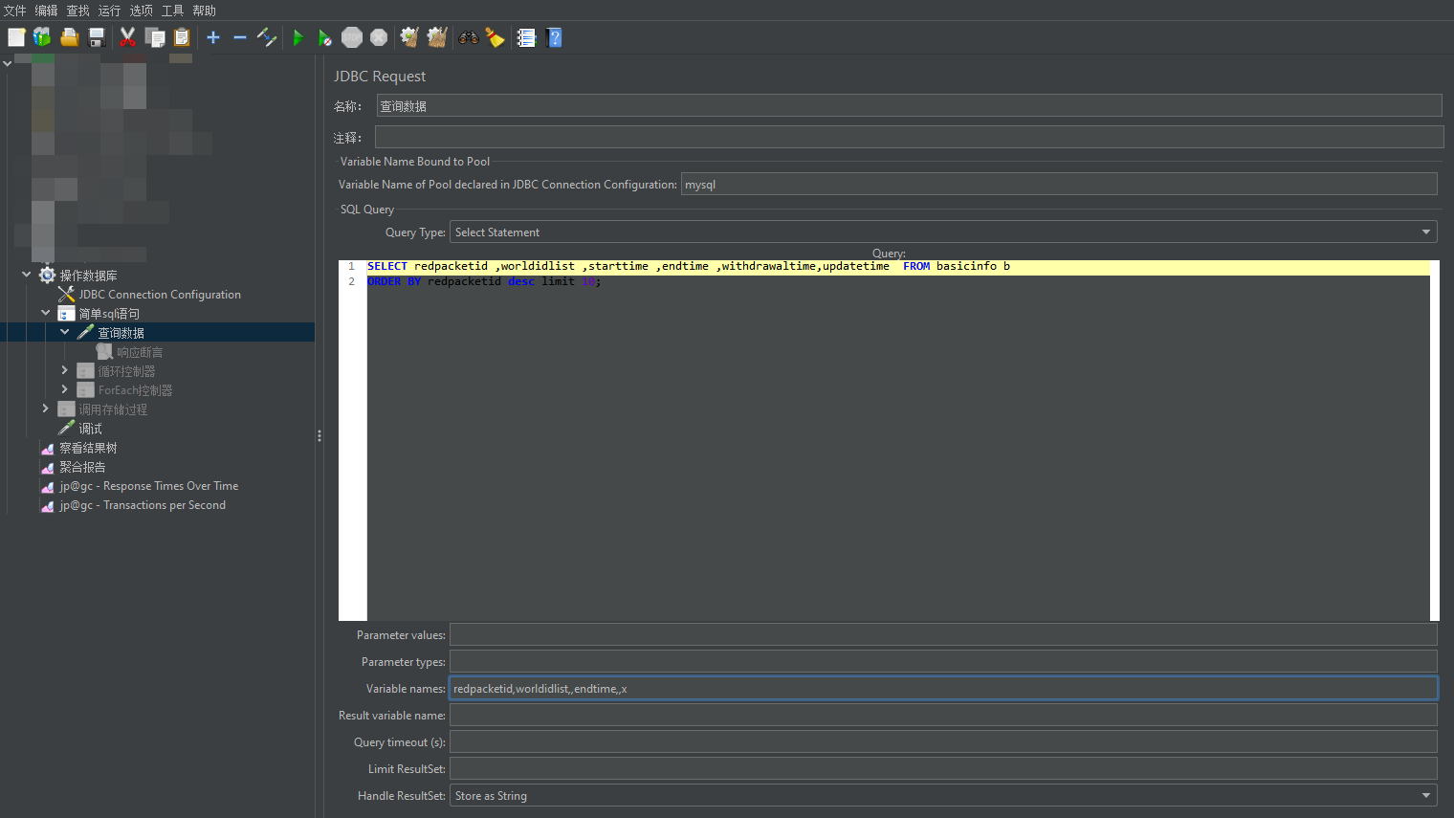This screenshot has width=1454, height=818.
Task: Open the 帮助 menu
Action: coord(204,11)
